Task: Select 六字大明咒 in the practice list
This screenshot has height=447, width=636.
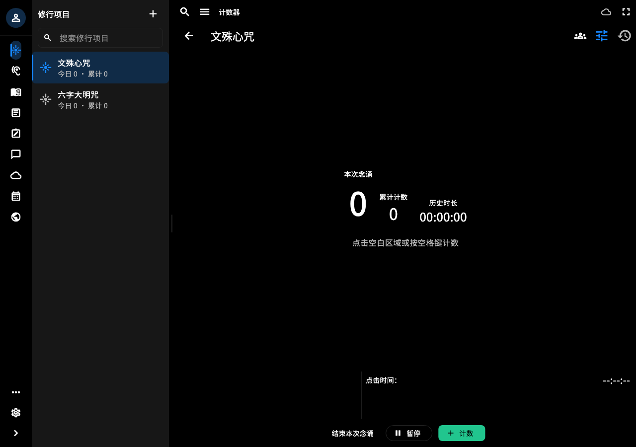Action: [x=100, y=99]
